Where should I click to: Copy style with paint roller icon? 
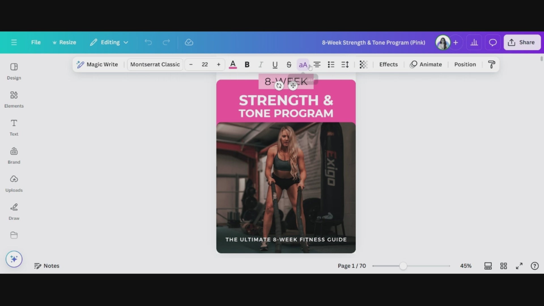pyautogui.click(x=492, y=65)
